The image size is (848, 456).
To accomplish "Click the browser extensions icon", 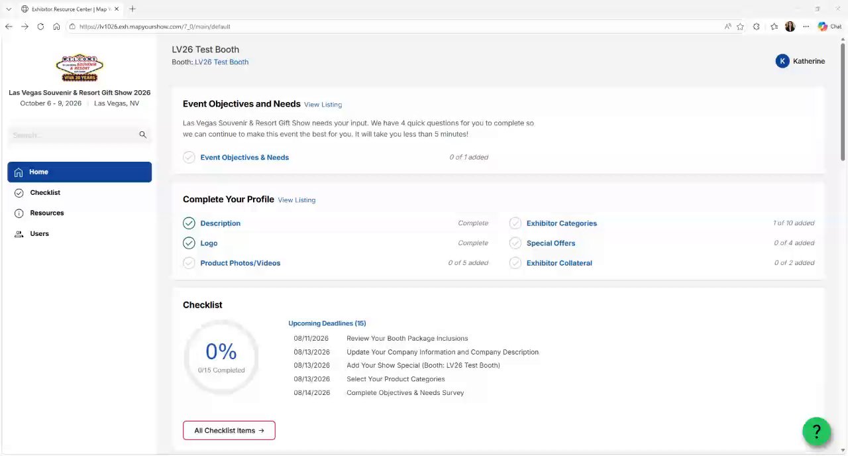I will tap(757, 27).
